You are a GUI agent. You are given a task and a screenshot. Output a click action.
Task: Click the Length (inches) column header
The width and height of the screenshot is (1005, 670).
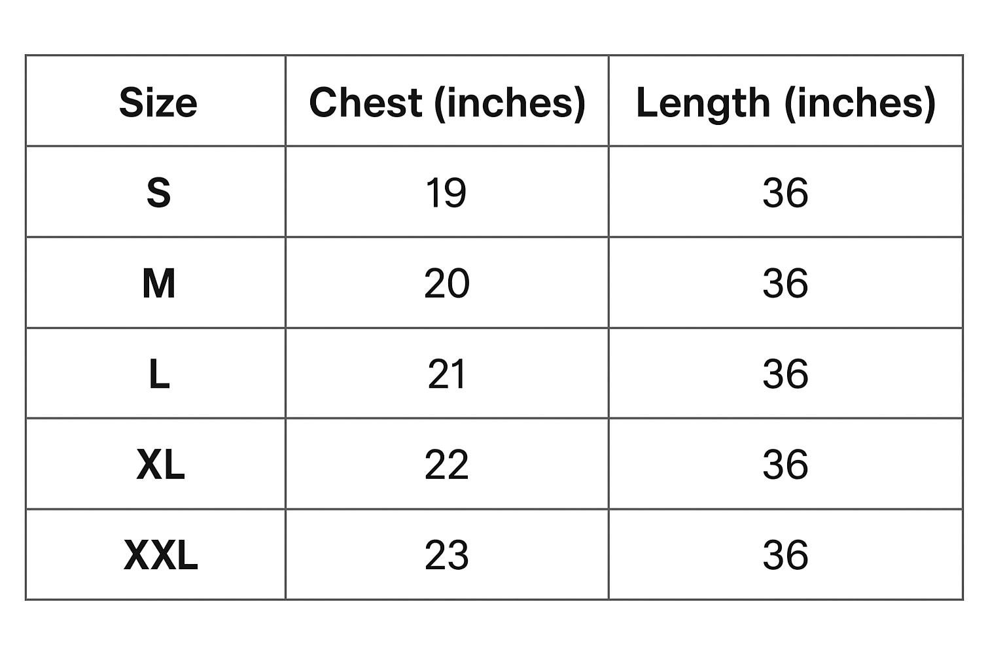(x=785, y=103)
